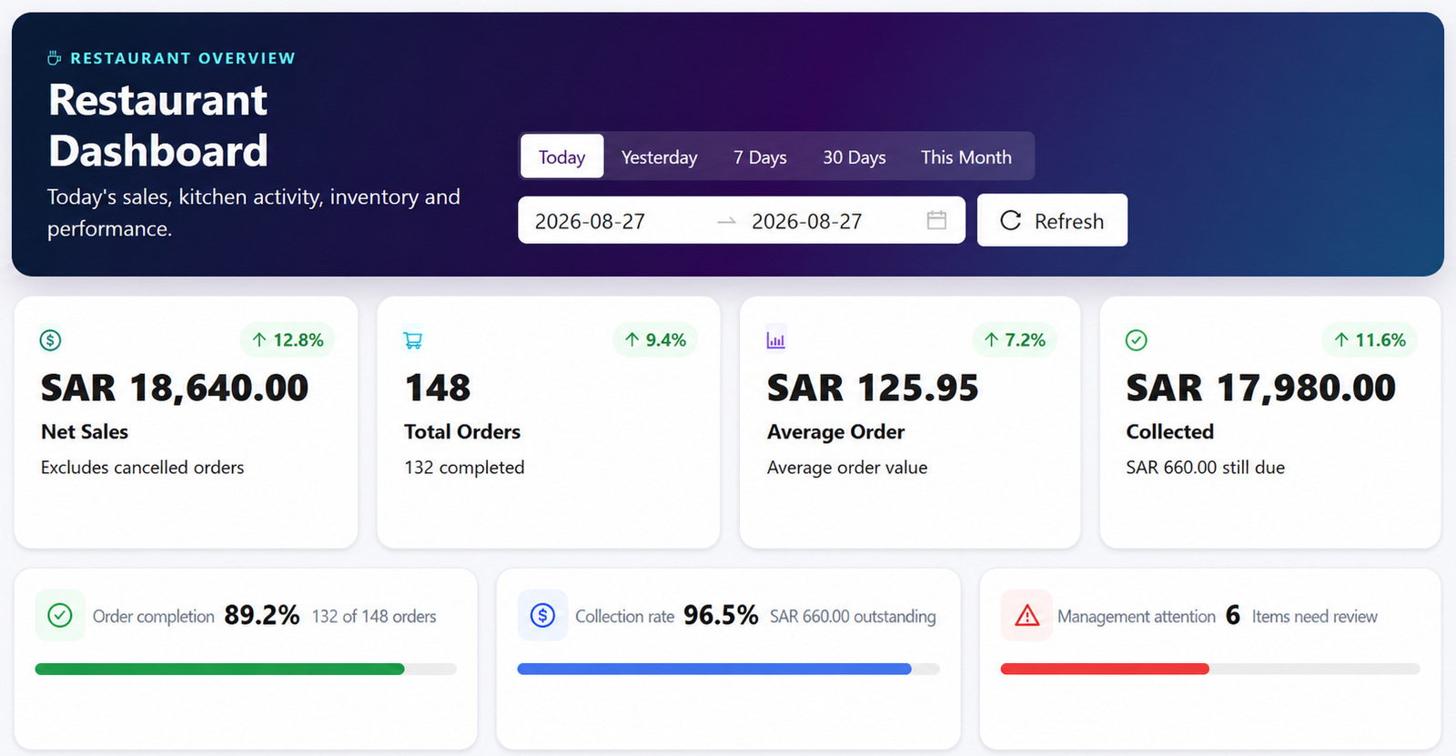Click the blue Collection rate progress bar

point(728,669)
